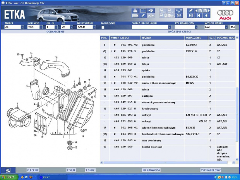Screen dimensions: 240x180
Task: Click the skip-to-first bar arrow icon
Action: (199, 15)
